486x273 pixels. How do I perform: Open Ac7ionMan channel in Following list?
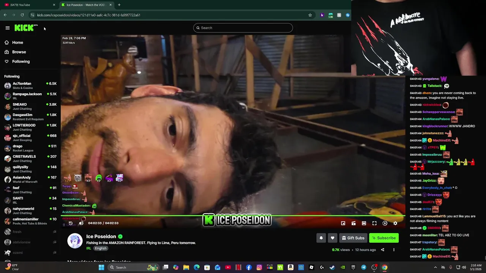(30, 86)
